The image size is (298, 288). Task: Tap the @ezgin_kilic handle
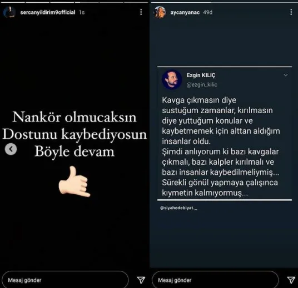(x=202, y=84)
